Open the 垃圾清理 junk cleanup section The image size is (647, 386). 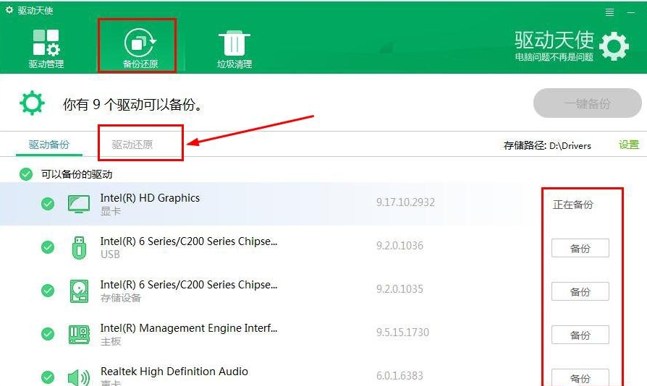click(x=234, y=49)
